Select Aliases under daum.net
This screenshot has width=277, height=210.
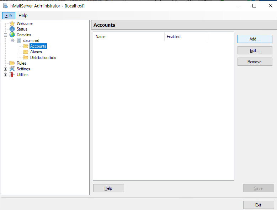coord(36,52)
